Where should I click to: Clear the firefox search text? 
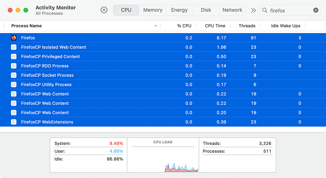point(315,10)
